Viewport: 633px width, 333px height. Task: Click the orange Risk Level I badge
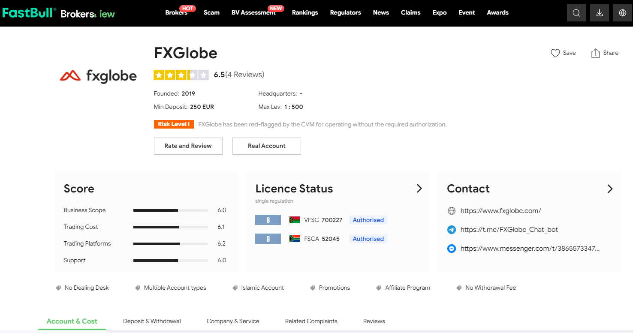pyautogui.click(x=174, y=124)
